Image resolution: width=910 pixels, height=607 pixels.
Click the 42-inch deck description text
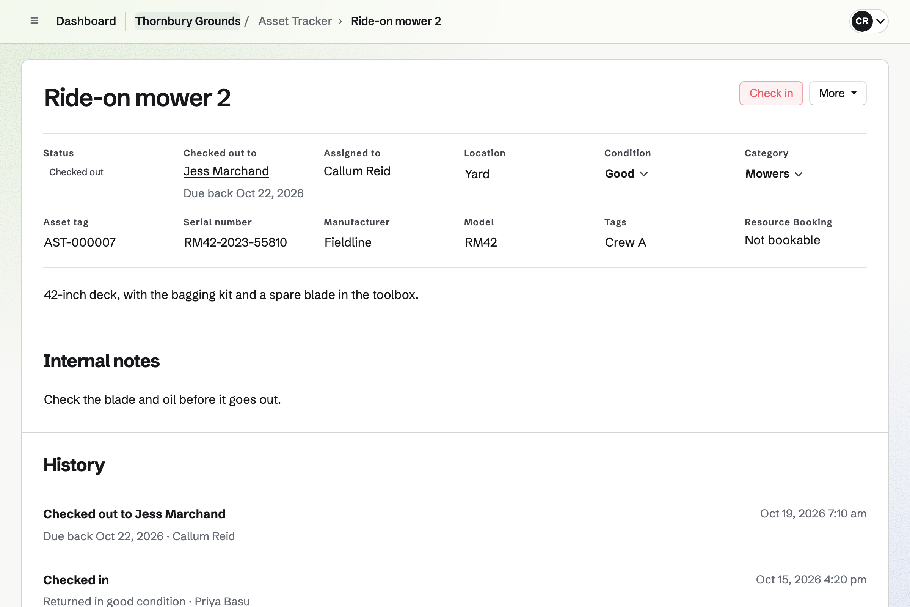click(231, 295)
